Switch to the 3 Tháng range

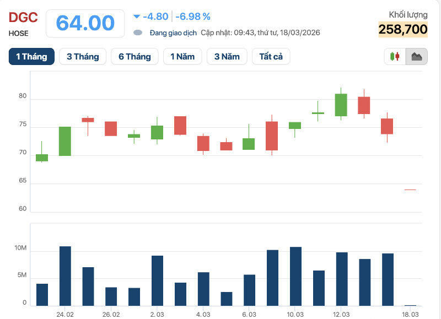83,57
